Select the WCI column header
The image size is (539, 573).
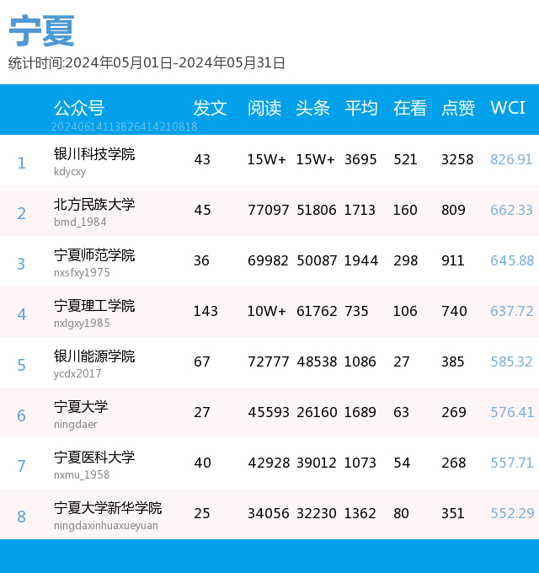click(508, 108)
